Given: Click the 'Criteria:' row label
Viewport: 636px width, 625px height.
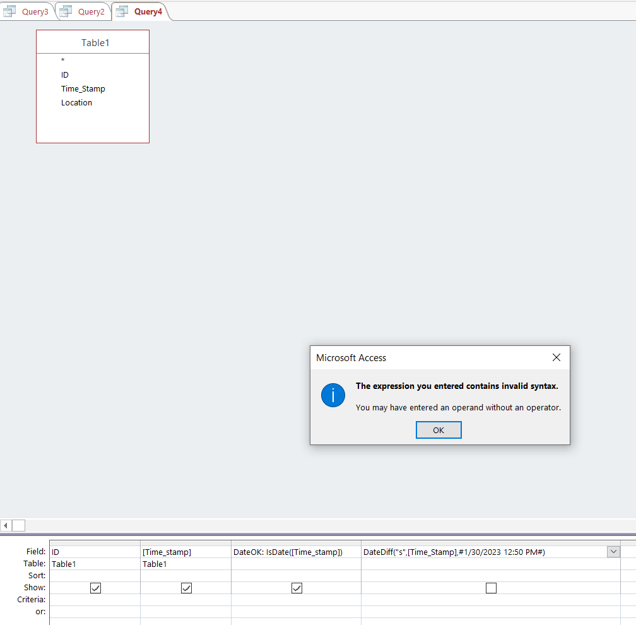Looking at the screenshot, I should (32, 600).
